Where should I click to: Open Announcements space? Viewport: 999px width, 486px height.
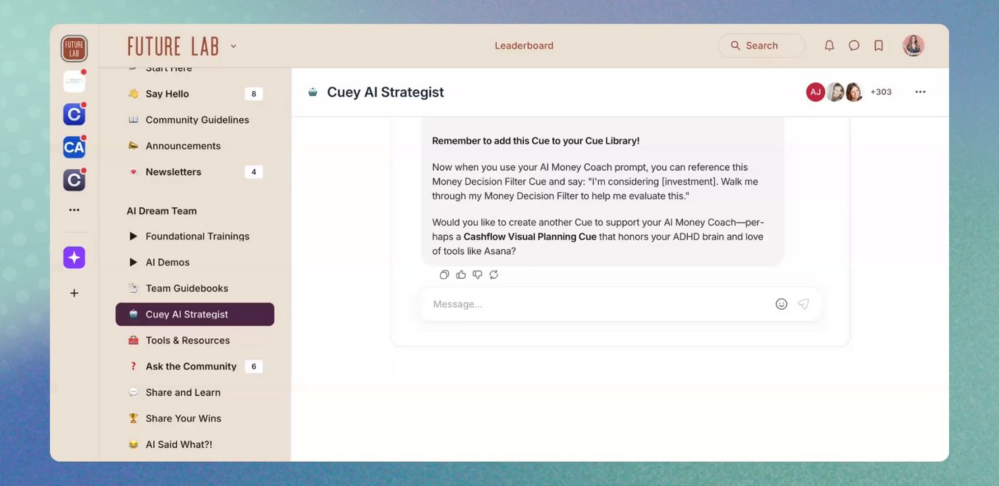195,146
